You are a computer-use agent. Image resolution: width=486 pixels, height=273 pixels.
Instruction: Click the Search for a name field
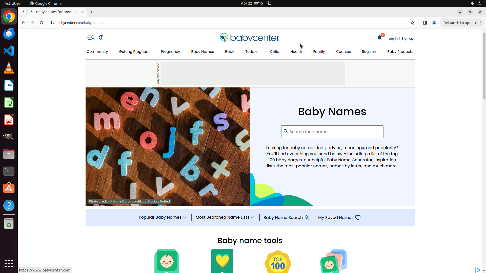332,132
